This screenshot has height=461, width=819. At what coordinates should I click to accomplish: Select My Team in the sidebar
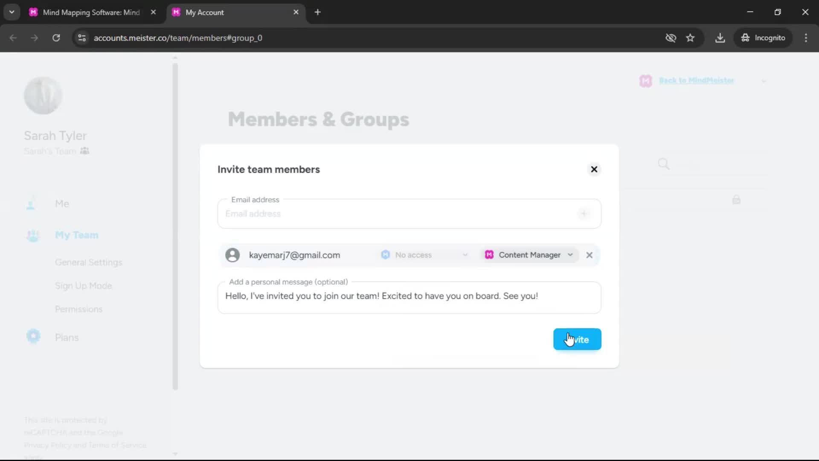pyautogui.click(x=77, y=235)
